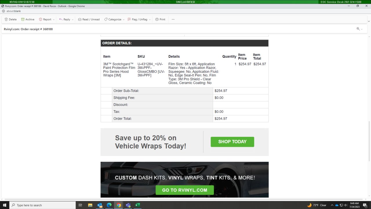The width and height of the screenshot is (371, 209).
Task: Click the 'Order Total:' row label
Action: point(122,119)
